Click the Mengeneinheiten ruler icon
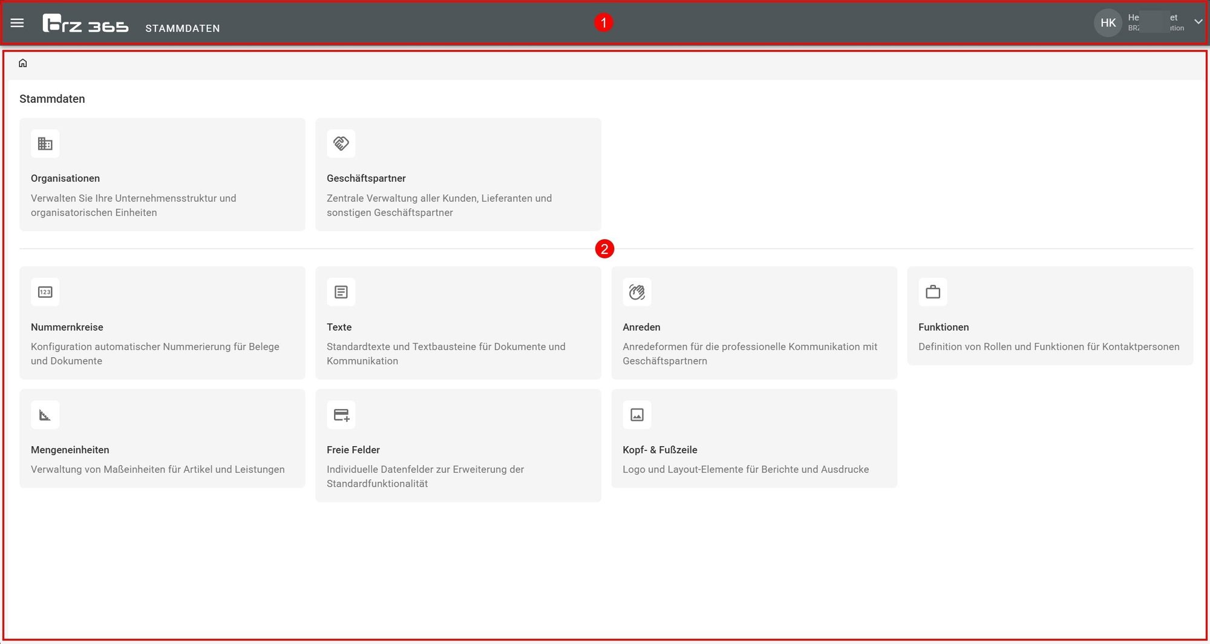 coord(45,415)
